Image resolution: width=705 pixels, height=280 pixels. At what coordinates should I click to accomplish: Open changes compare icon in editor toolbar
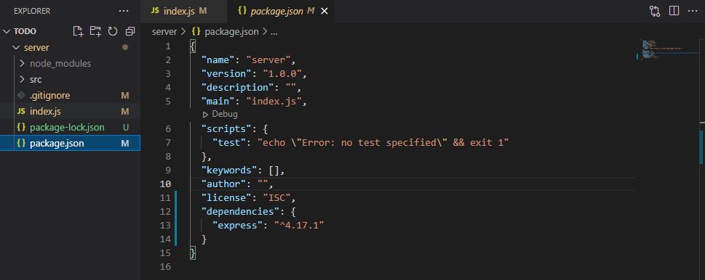[x=655, y=11]
